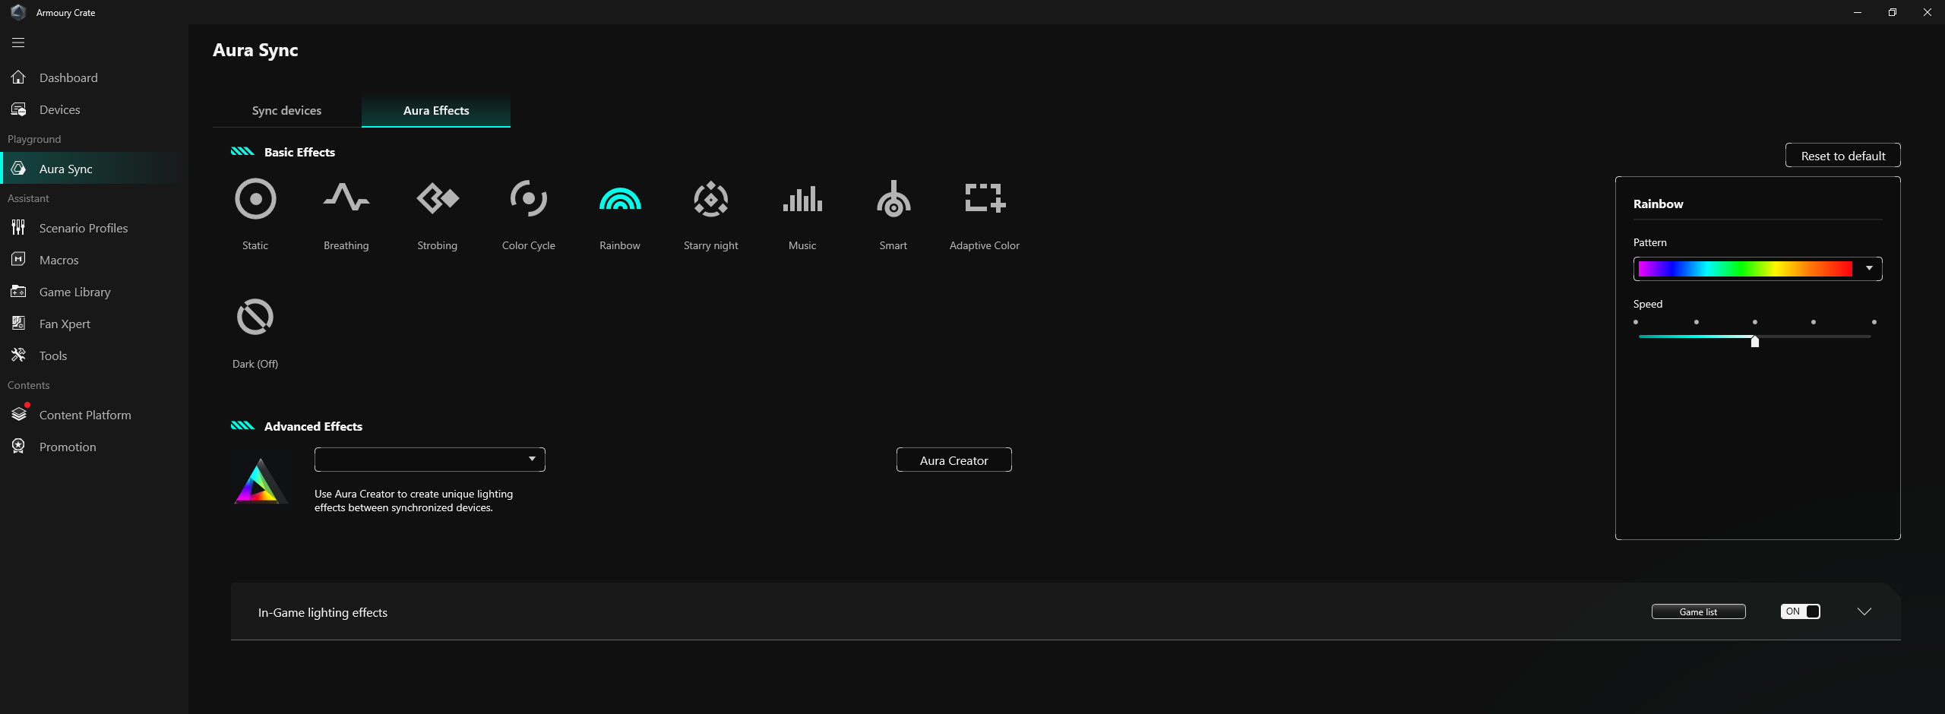The height and width of the screenshot is (714, 1945).
Task: Go to Devices in the sidebar
Action: tap(94, 109)
